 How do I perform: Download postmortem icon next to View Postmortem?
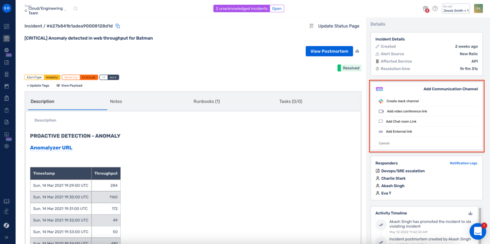tap(357, 51)
